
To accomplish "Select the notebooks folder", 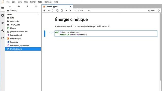I will tap(23, 21).
